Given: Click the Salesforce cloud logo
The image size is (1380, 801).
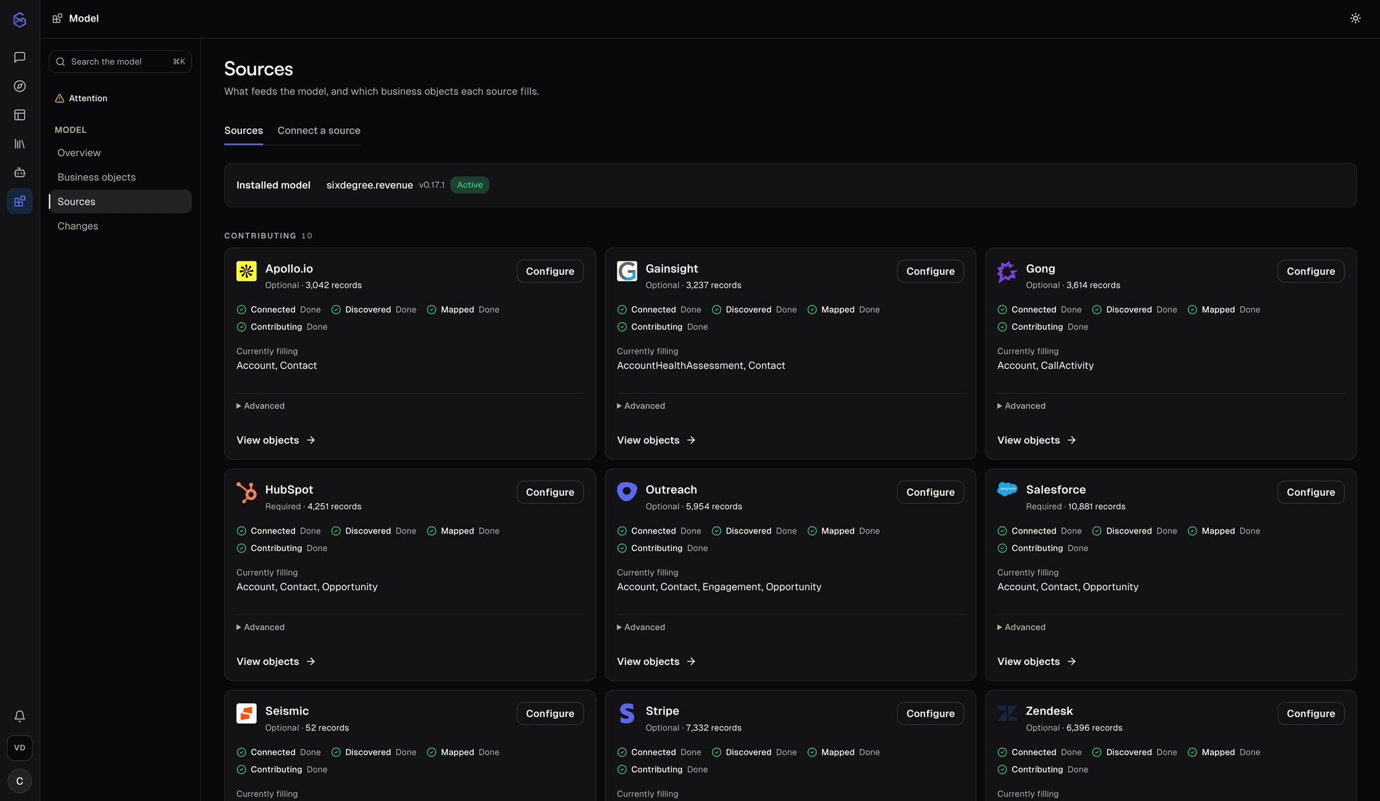Looking at the screenshot, I should tap(1007, 490).
